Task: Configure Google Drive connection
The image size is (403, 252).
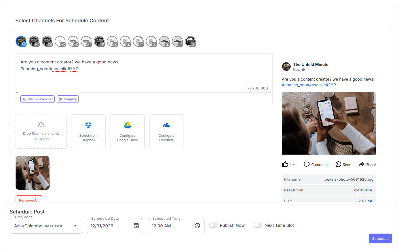Action: point(127,132)
